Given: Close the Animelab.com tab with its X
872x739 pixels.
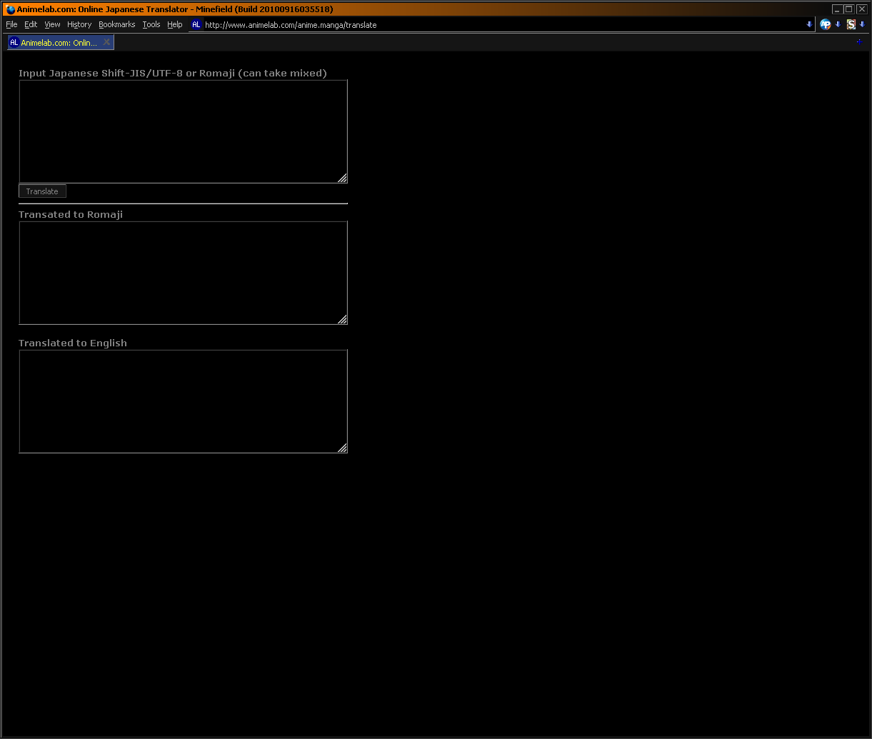Looking at the screenshot, I should [106, 41].
